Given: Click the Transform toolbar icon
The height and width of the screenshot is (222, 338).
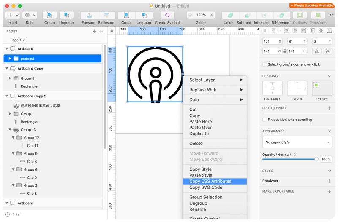Looking at the screenshot, I should (318, 15).
